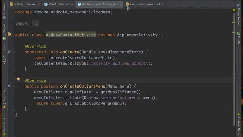Click setContentView method call
The height and width of the screenshot is (137, 243).
tap(50, 64)
